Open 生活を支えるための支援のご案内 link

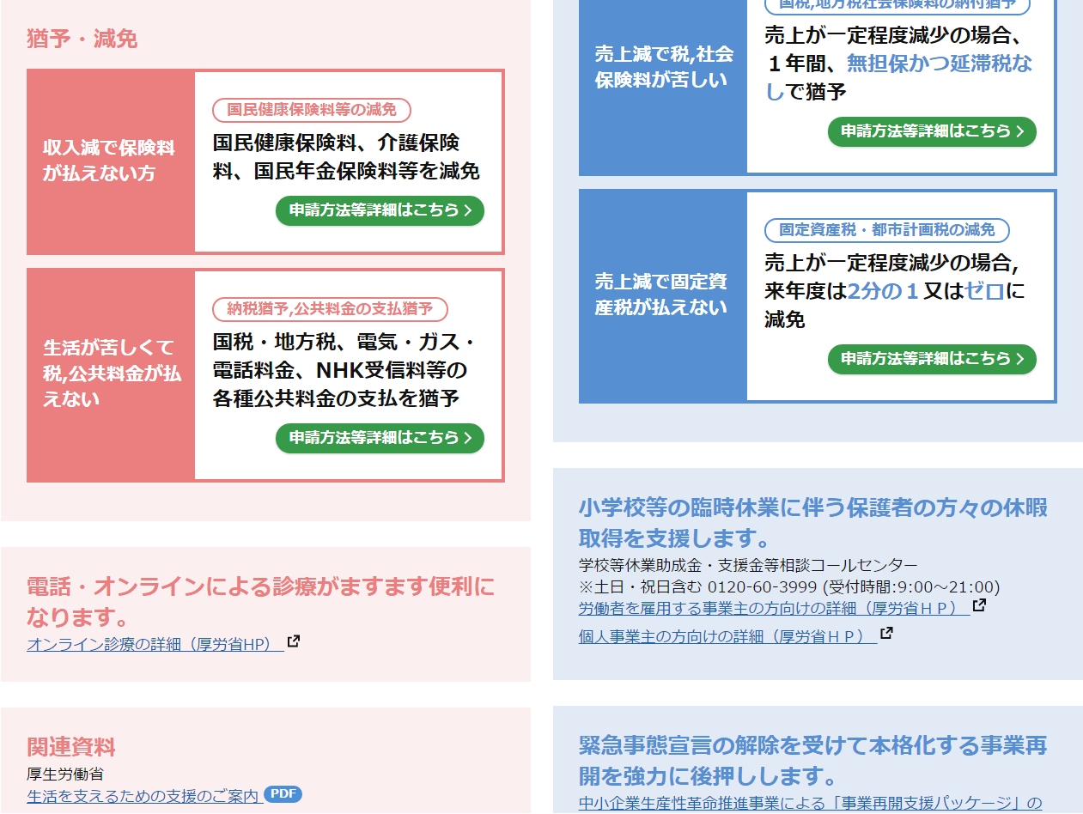point(143,796)
